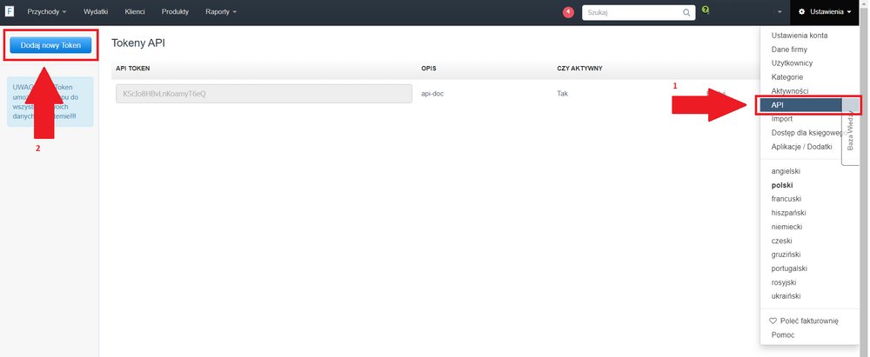This screenshot has width=870, height=357.
Task: Click the magnifying glass search icon
Action: coord(686,12)
